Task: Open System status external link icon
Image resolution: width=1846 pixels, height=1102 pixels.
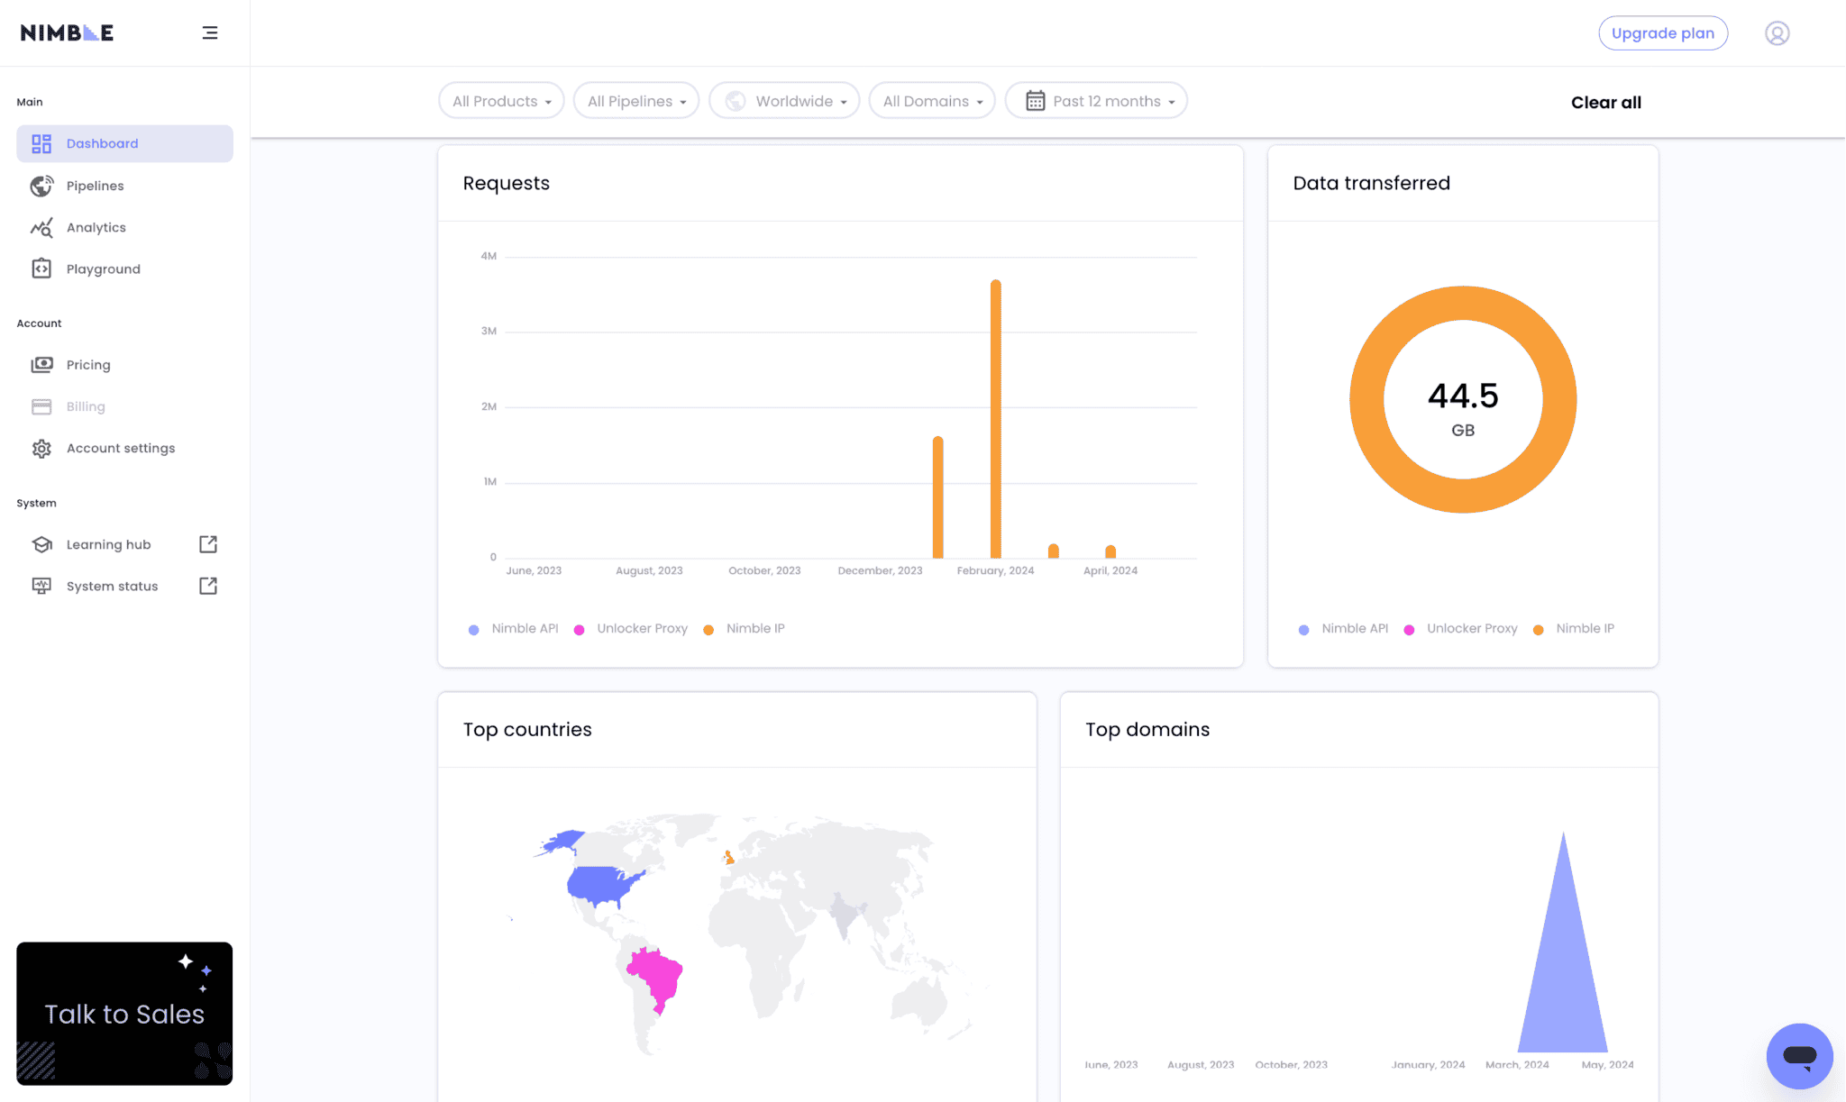Action: pyautogui.click(x=208, y=586)
